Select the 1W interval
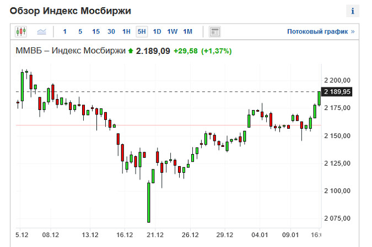The height and width of the screenshot is (247, 372). (x=172, y=31)
